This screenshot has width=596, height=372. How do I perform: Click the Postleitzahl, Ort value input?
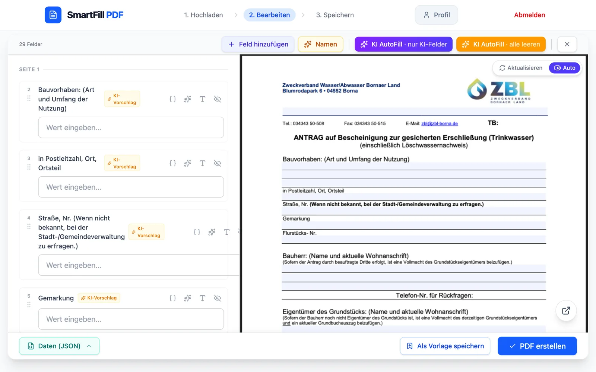(131, 187)
